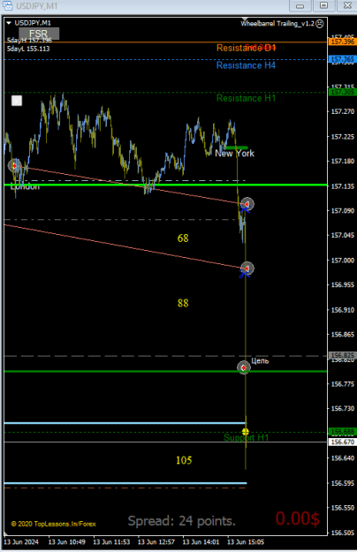Image resolution: width=357 pixels, height=552 pixels.
Task: Click the current price 156.670 tag
Action: click(342, 442)
